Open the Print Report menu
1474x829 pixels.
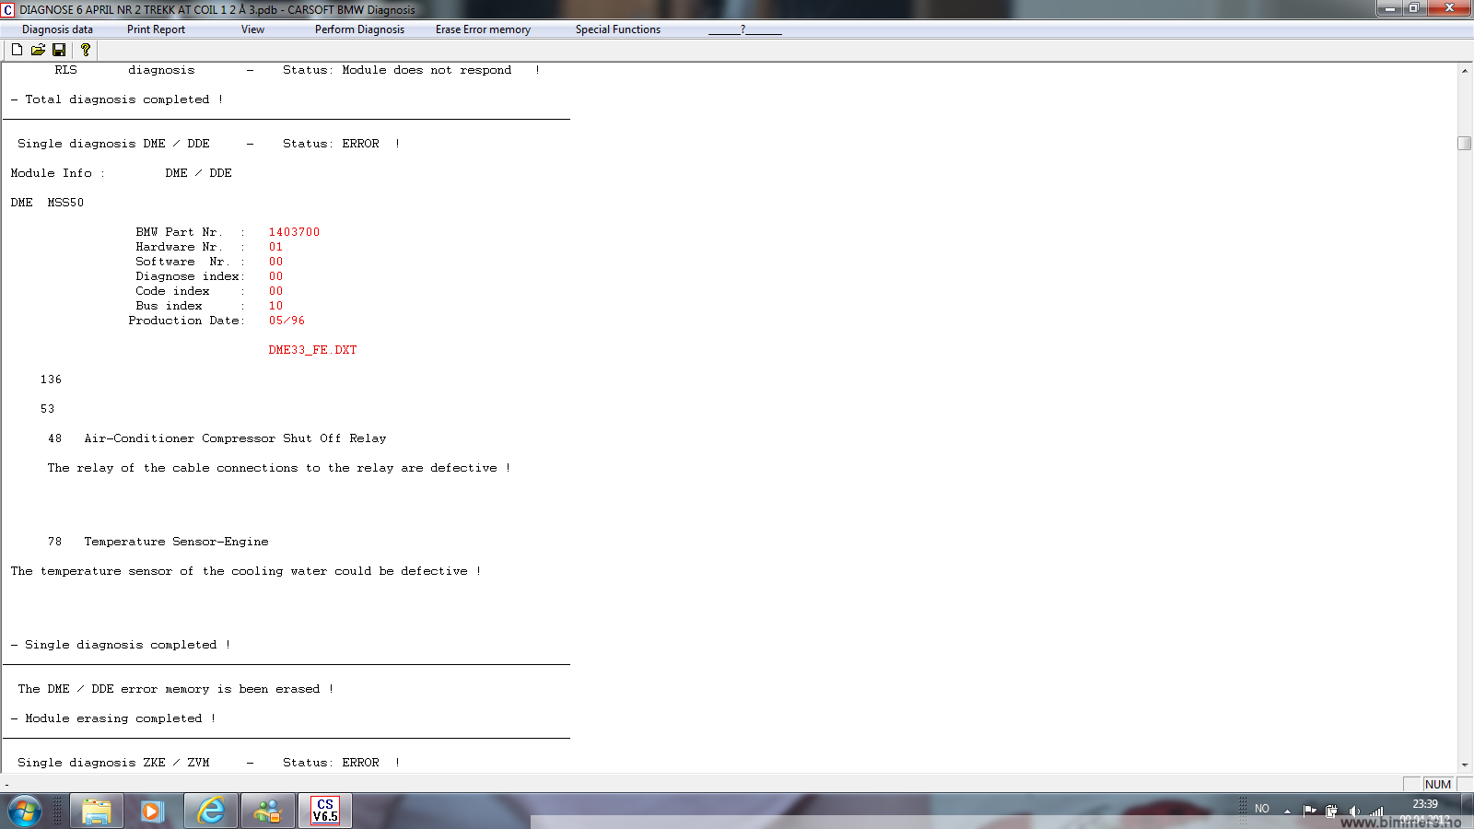pyautogui.click(x=156, y=29)
